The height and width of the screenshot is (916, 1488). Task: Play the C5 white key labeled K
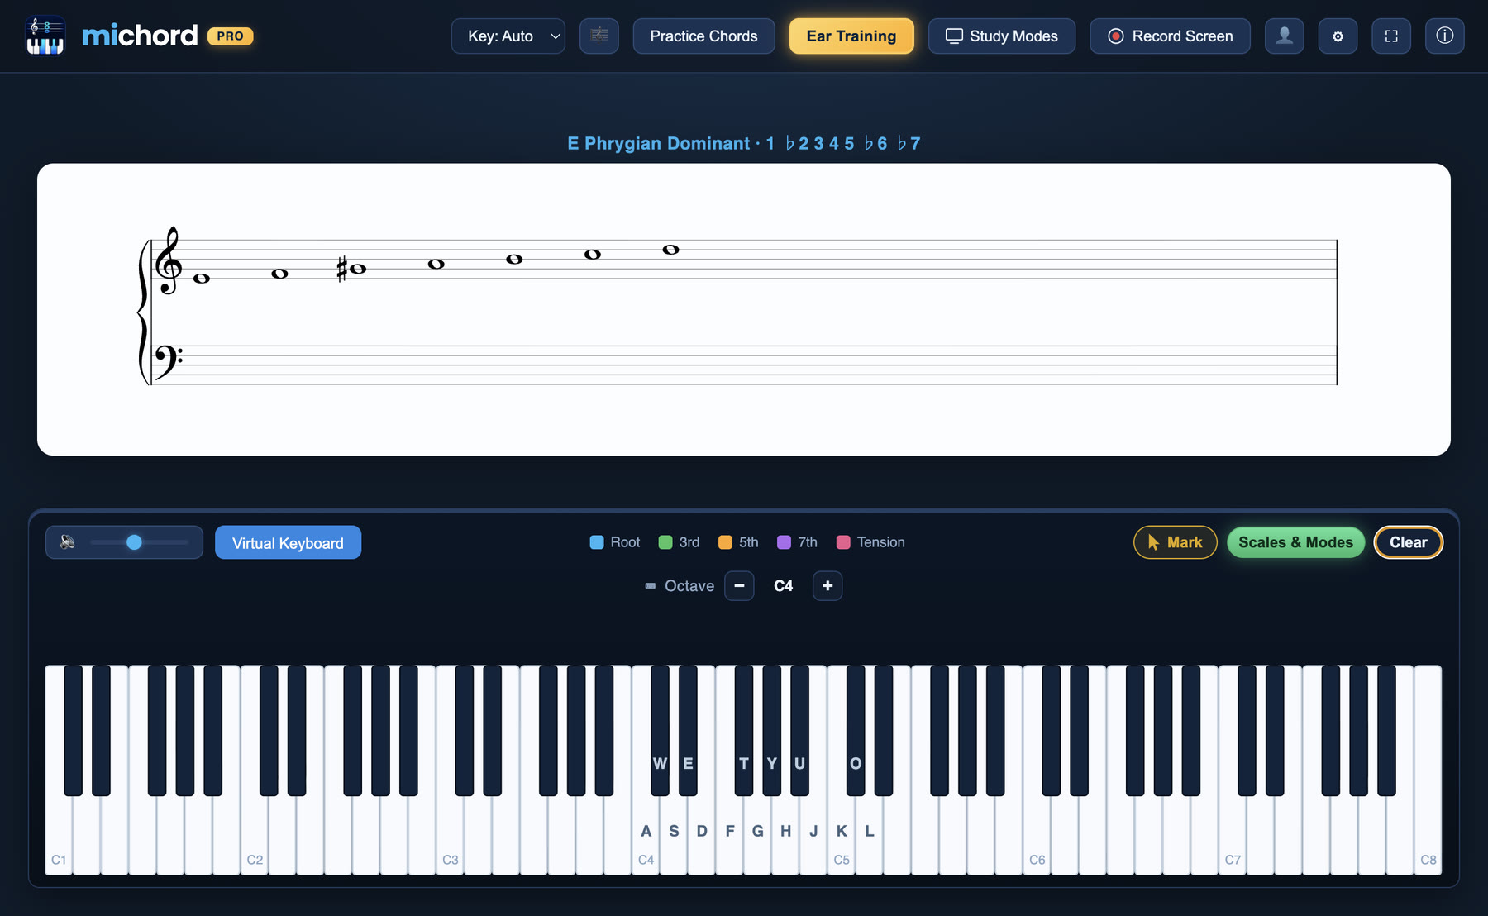(842, 831)
